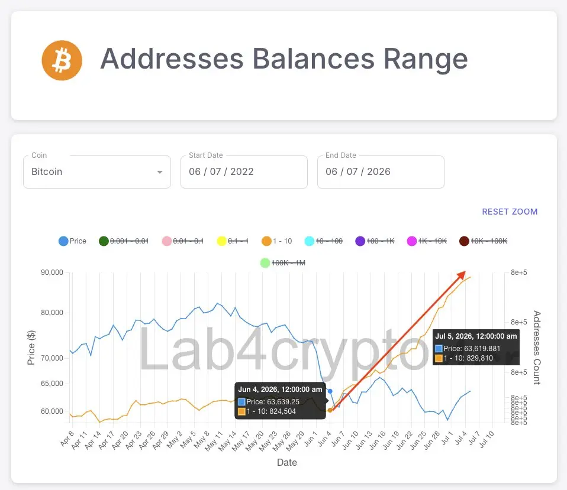
Task: Click the orange Jun 4 1-10 data point
Action: 330,410
